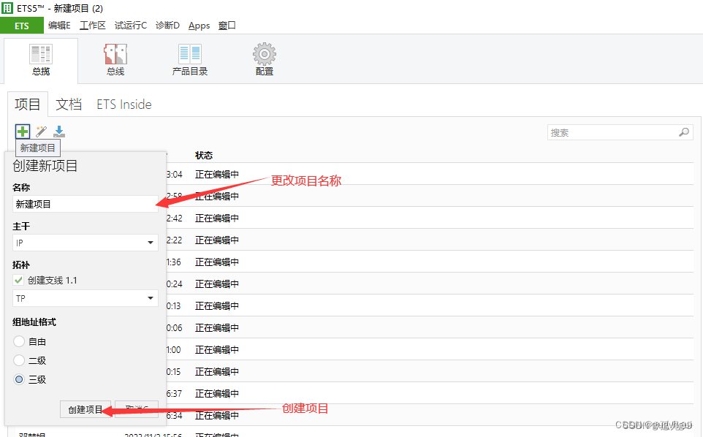
Task: Open the 工作区 menu
Action: [92, 26]
